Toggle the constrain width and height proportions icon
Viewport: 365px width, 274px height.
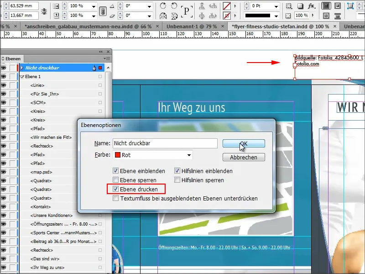point(44,11)
